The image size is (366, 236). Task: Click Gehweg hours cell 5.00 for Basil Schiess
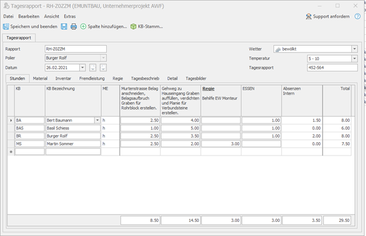[181, 128]
